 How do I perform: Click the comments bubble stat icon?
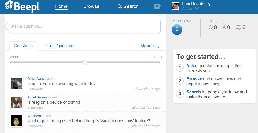[x=238, y=27]
